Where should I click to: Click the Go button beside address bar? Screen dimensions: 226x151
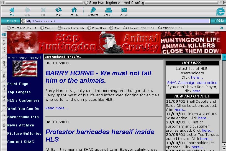pos(219,21)
